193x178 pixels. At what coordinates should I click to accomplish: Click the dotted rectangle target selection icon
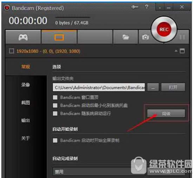(12, 51)
